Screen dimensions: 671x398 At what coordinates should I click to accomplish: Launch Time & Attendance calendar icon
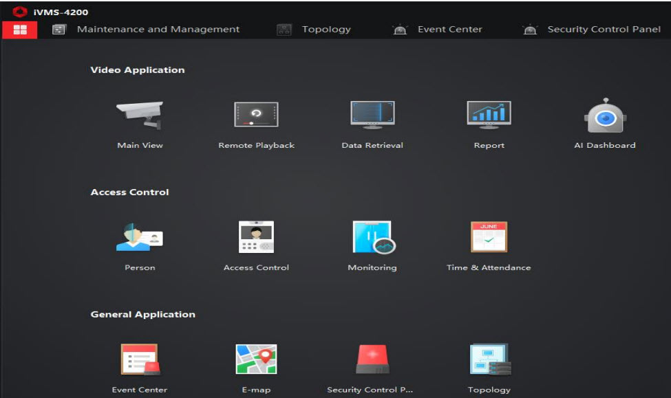pos(489,237)
